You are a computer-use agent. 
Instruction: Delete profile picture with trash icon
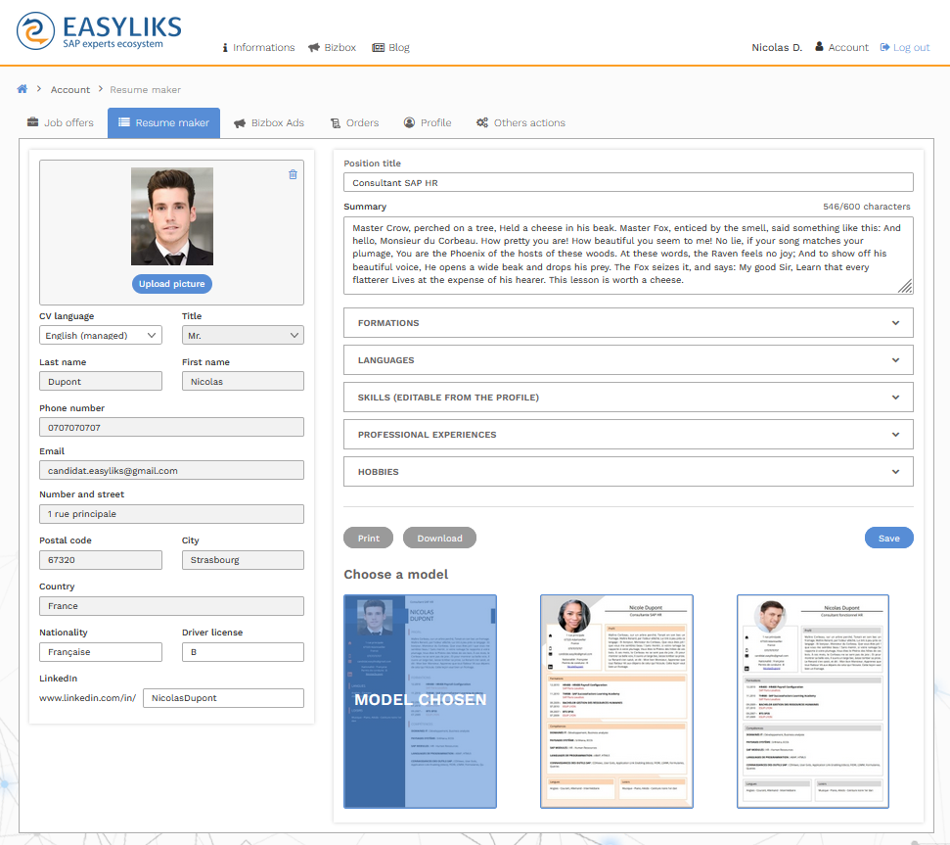pos(293,174)
